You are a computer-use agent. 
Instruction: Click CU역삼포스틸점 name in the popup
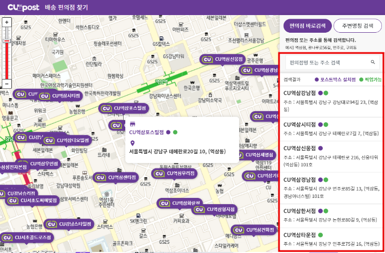[x=147, y=132]
